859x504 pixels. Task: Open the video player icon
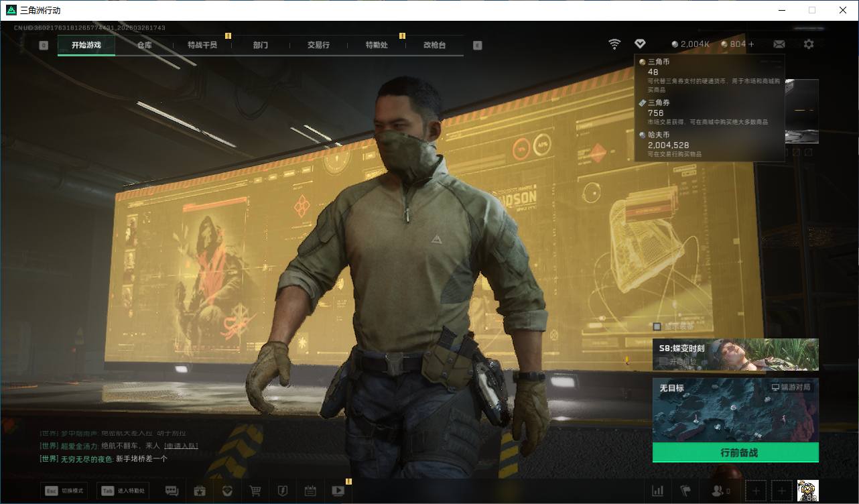pos(338,491)
